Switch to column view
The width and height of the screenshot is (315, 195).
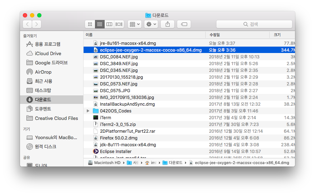coord(109,24)
